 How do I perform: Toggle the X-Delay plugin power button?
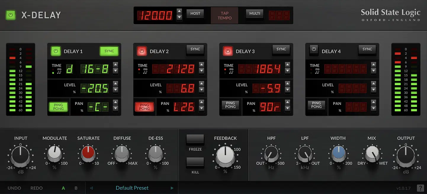point(11,15)
